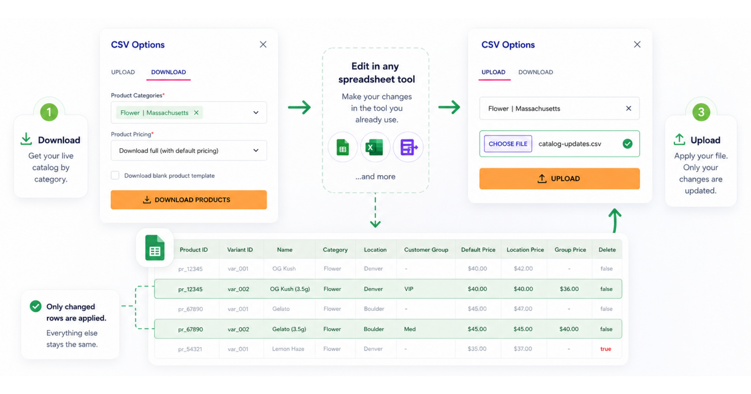Viewport: 751px width, 394px height.
Task: Click the orange UPLOAD button
Action: click(559, 178)
